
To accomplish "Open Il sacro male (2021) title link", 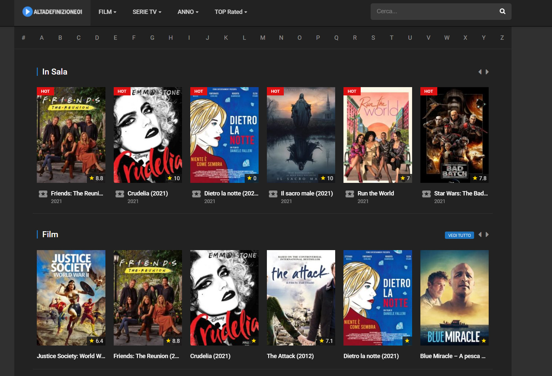I will (307, 193).
